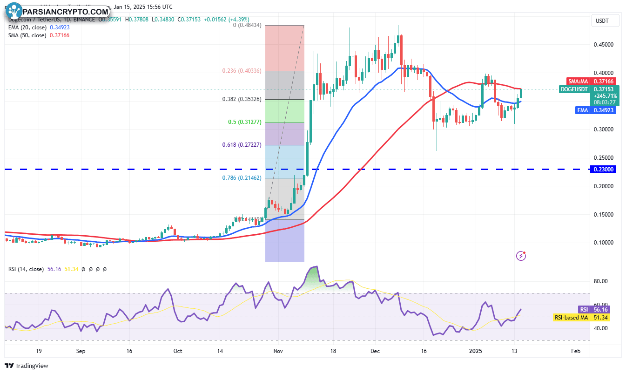This screenshot has width=626, height=374.
Task: Click the 0 (0.48434) Fibonacci top label
Action: click(247, 25)
